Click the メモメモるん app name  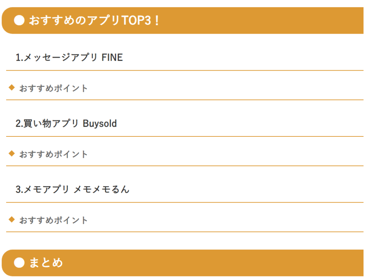[x=101, y=190]
